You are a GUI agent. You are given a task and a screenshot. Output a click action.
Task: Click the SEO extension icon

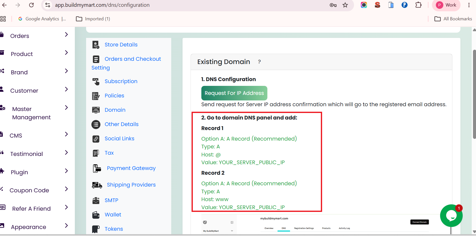point(377,5)
